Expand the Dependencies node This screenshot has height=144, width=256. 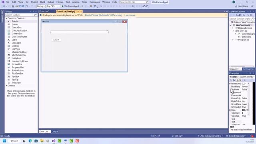233,28
